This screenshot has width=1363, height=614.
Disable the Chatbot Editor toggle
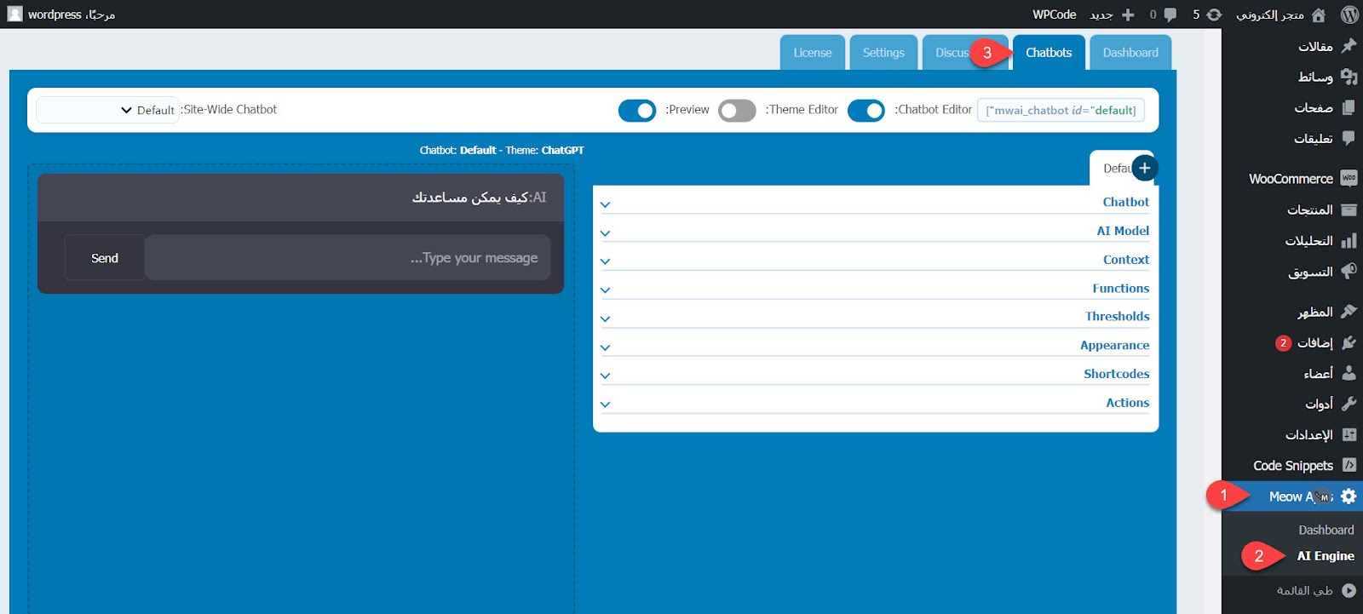(866, 111)
